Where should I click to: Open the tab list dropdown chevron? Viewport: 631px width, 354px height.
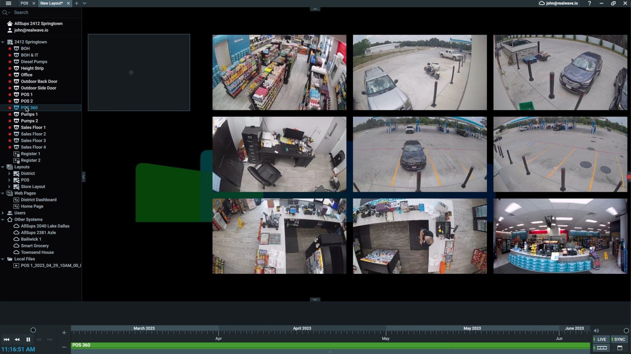click(84, 3)
